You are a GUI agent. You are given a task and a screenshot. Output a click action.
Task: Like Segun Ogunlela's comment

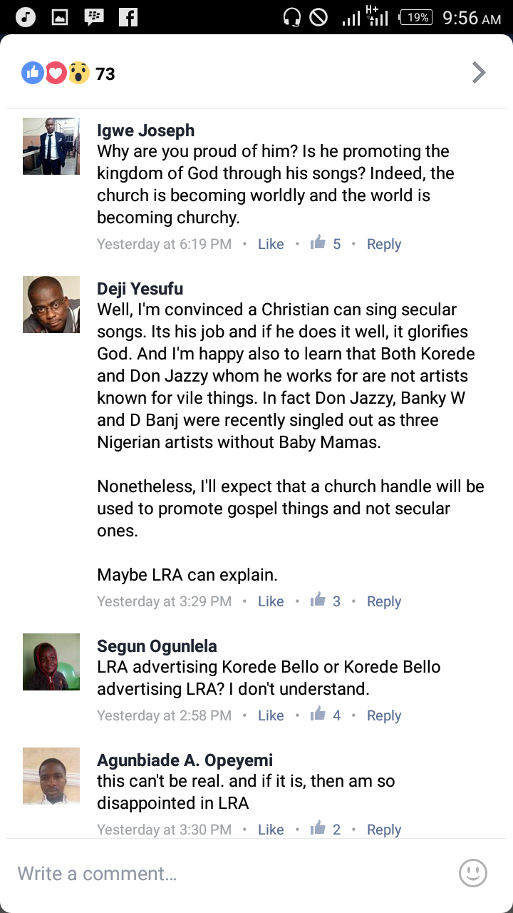coord(271,715)
